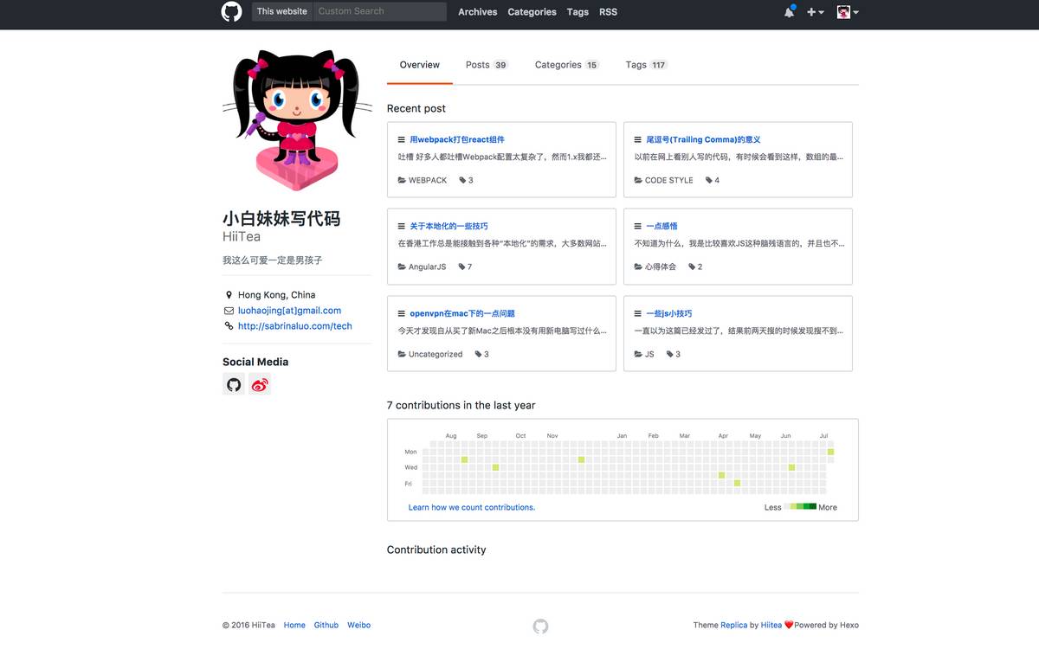Click 'Learn how we count contributions' link

472,507
